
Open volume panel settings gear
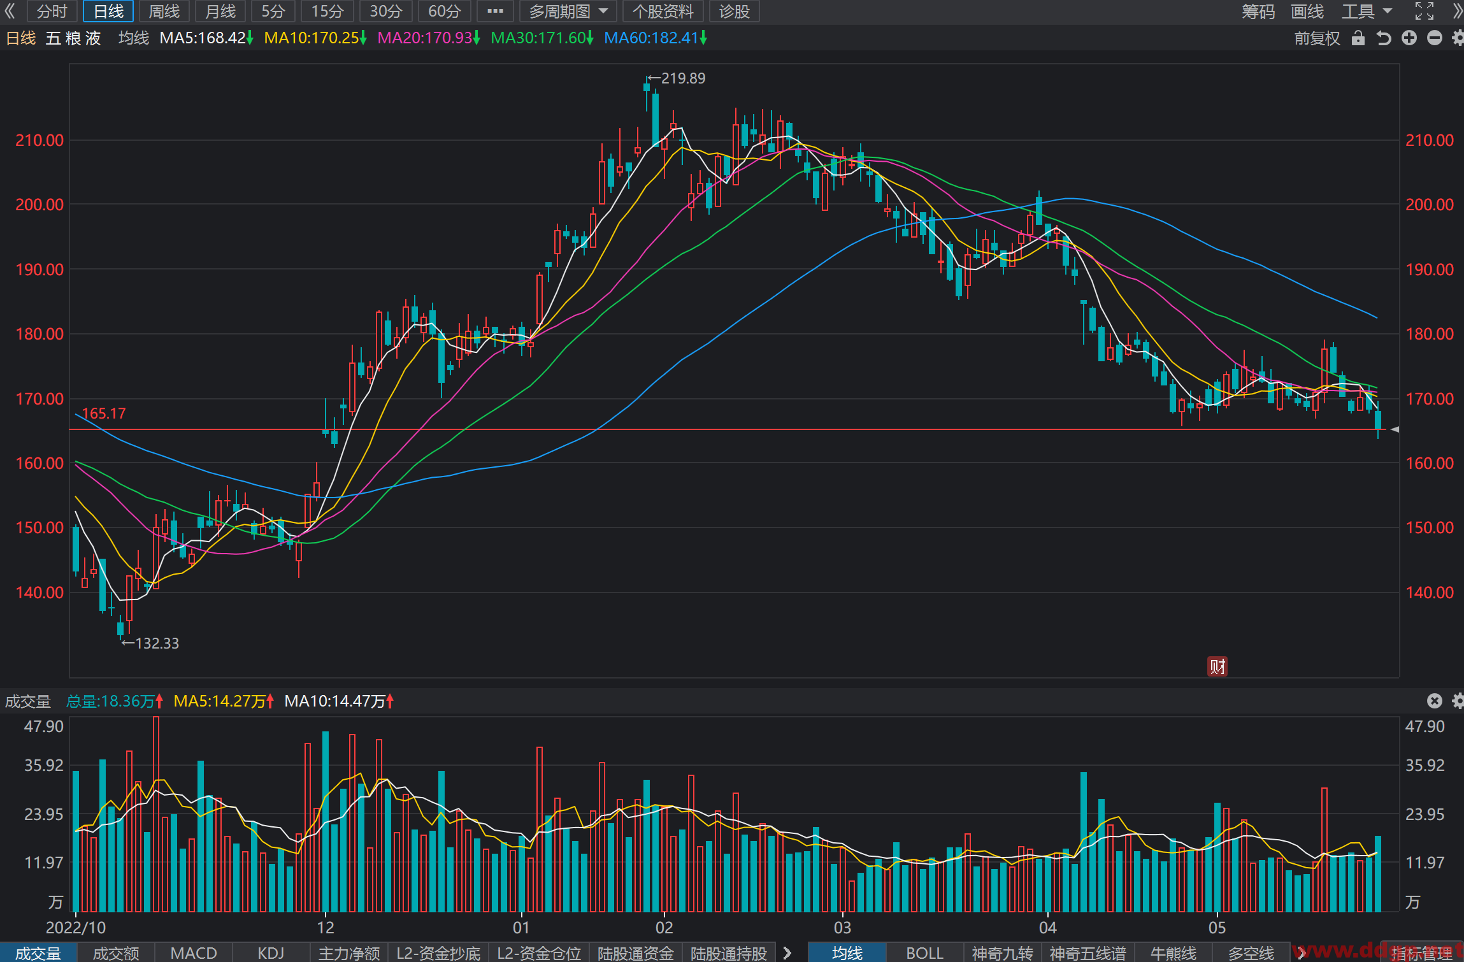click(x=1458, y=701)
